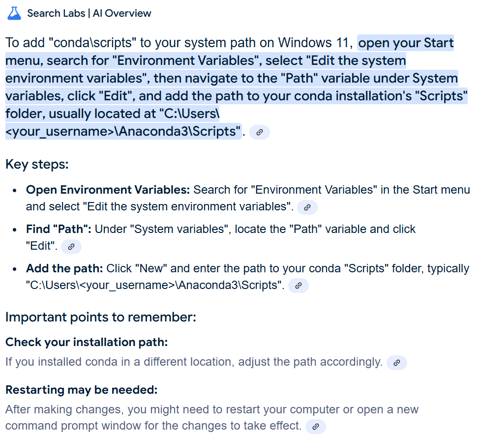Click the bullet path text "C:\Users\<your_username>\Anaconda3\Scripts"
The height and width of the screenshot is (434, 477).
click(x=155, y=286)
